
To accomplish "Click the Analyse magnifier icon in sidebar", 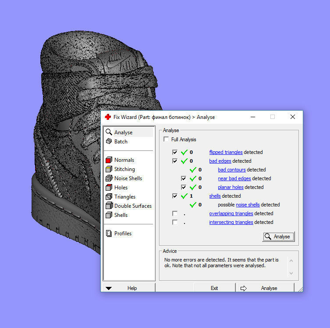I will point(109,132).
